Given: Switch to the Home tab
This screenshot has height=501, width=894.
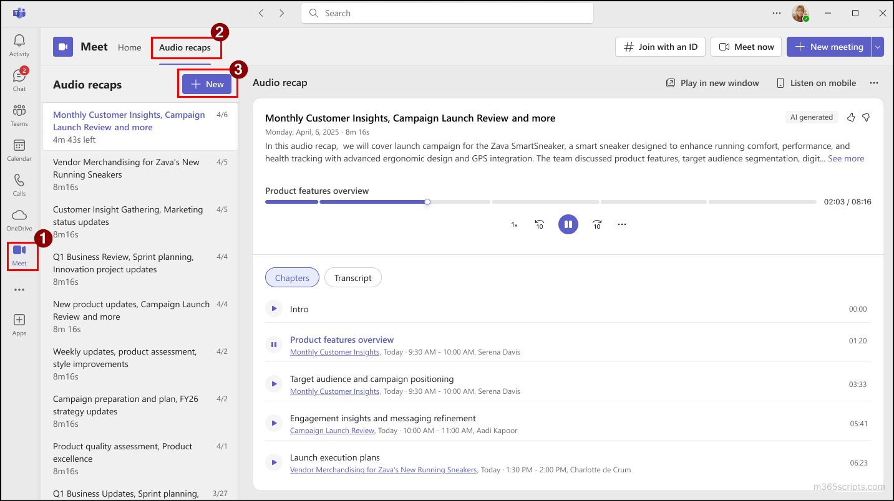Looking at the screenshot, I should coord(129,47).
